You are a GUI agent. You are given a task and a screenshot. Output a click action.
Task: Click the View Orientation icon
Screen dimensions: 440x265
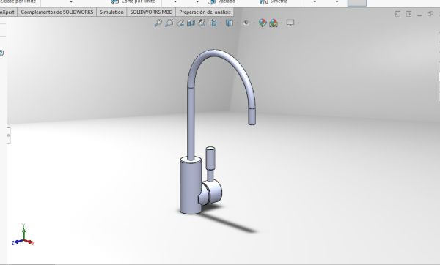213,23
